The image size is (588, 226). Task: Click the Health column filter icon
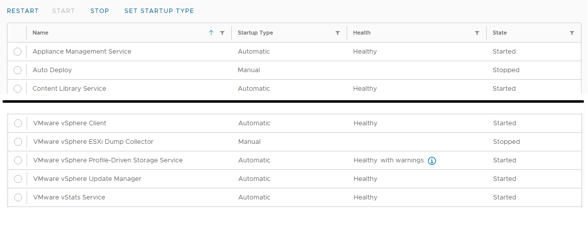[477, 33]
